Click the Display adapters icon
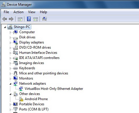Image resolution: width=139 pixels, height=113 pixels. pos(15,42)
